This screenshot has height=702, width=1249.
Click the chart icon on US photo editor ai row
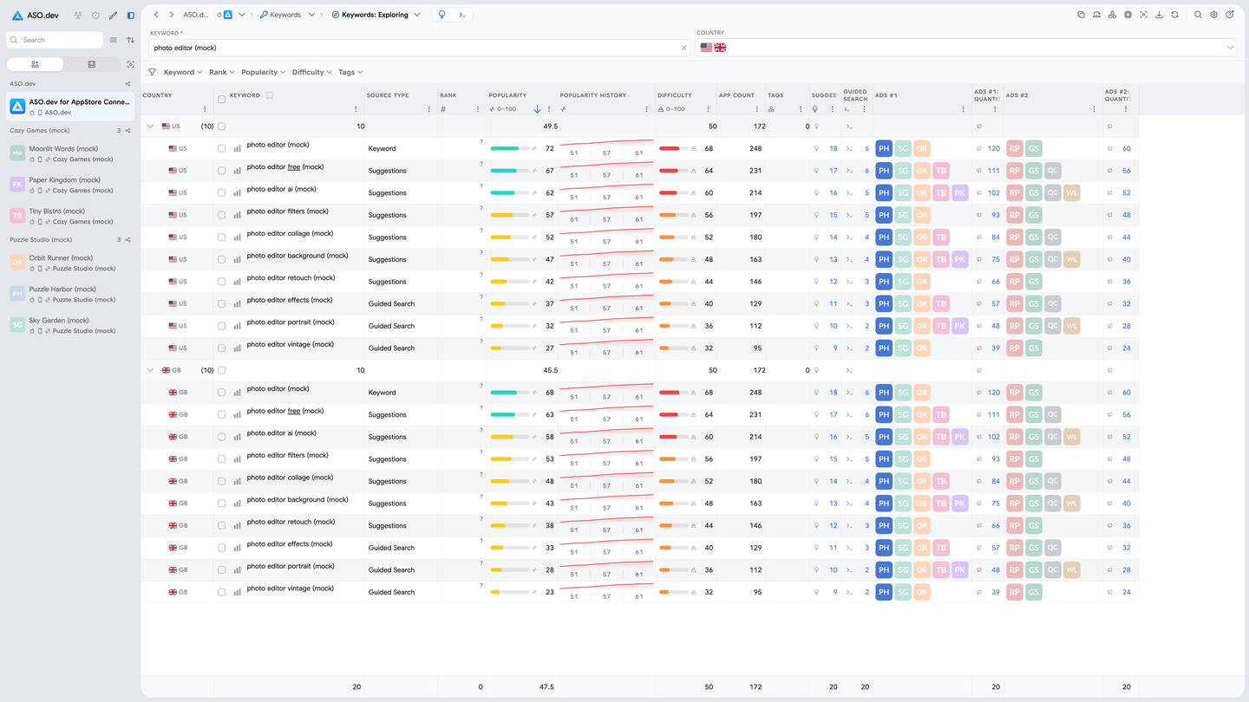click(238, 192)
